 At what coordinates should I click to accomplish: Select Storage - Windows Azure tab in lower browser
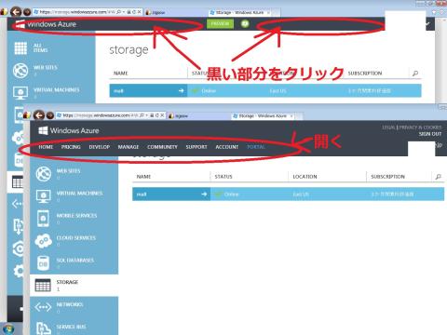pyautogui.click(x=263, y=115)
